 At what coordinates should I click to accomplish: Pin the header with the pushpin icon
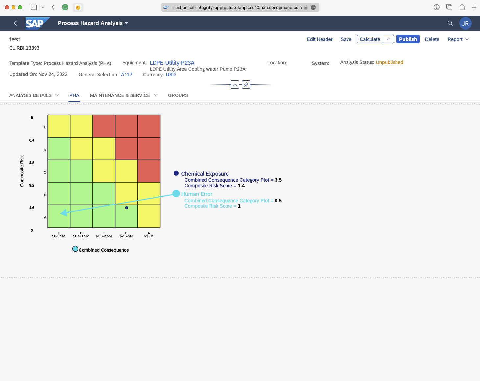point(246,85)
